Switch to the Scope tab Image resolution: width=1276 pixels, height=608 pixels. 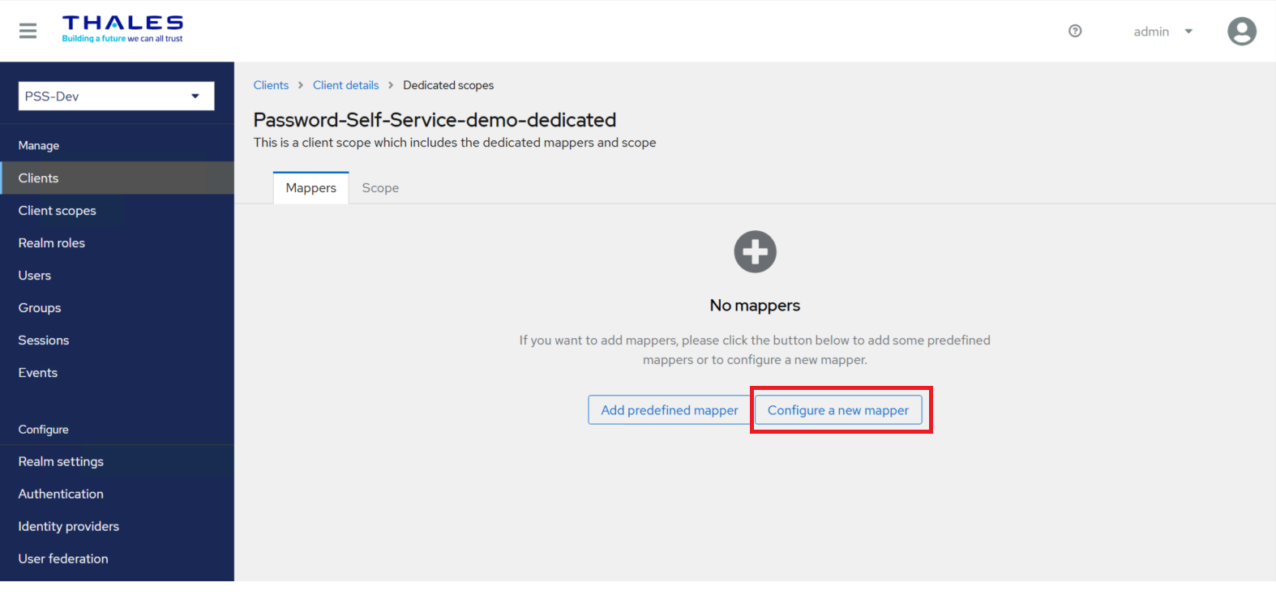[380, 188]
